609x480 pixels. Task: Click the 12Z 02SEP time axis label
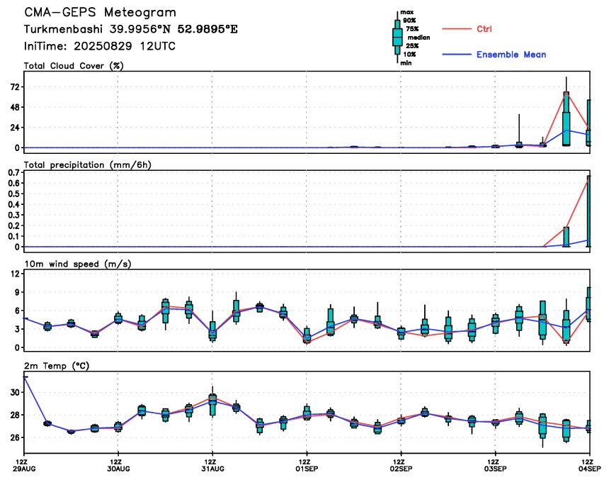click(402, 465)
